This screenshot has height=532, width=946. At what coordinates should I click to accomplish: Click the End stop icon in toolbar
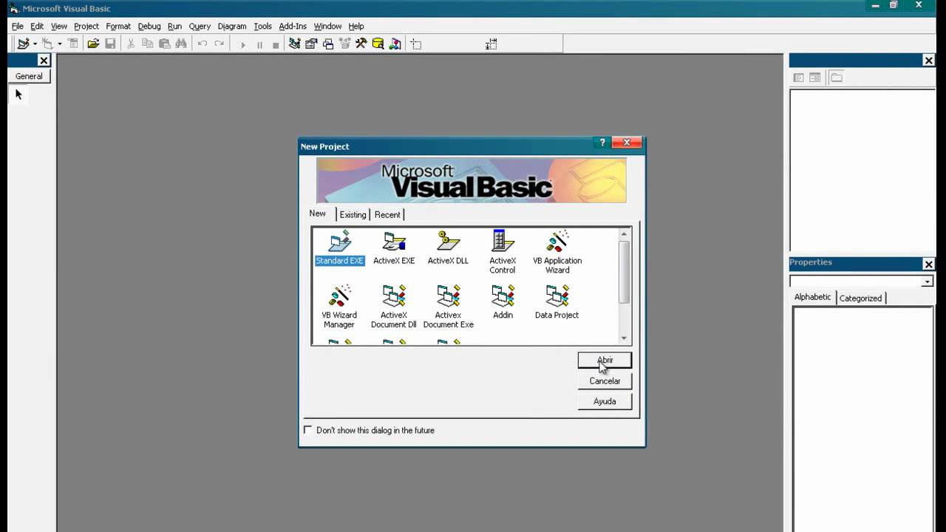(276, 45)
